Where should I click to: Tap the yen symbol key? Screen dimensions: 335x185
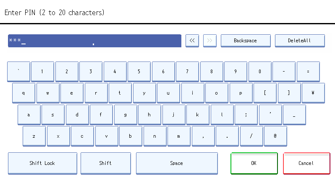313,93
